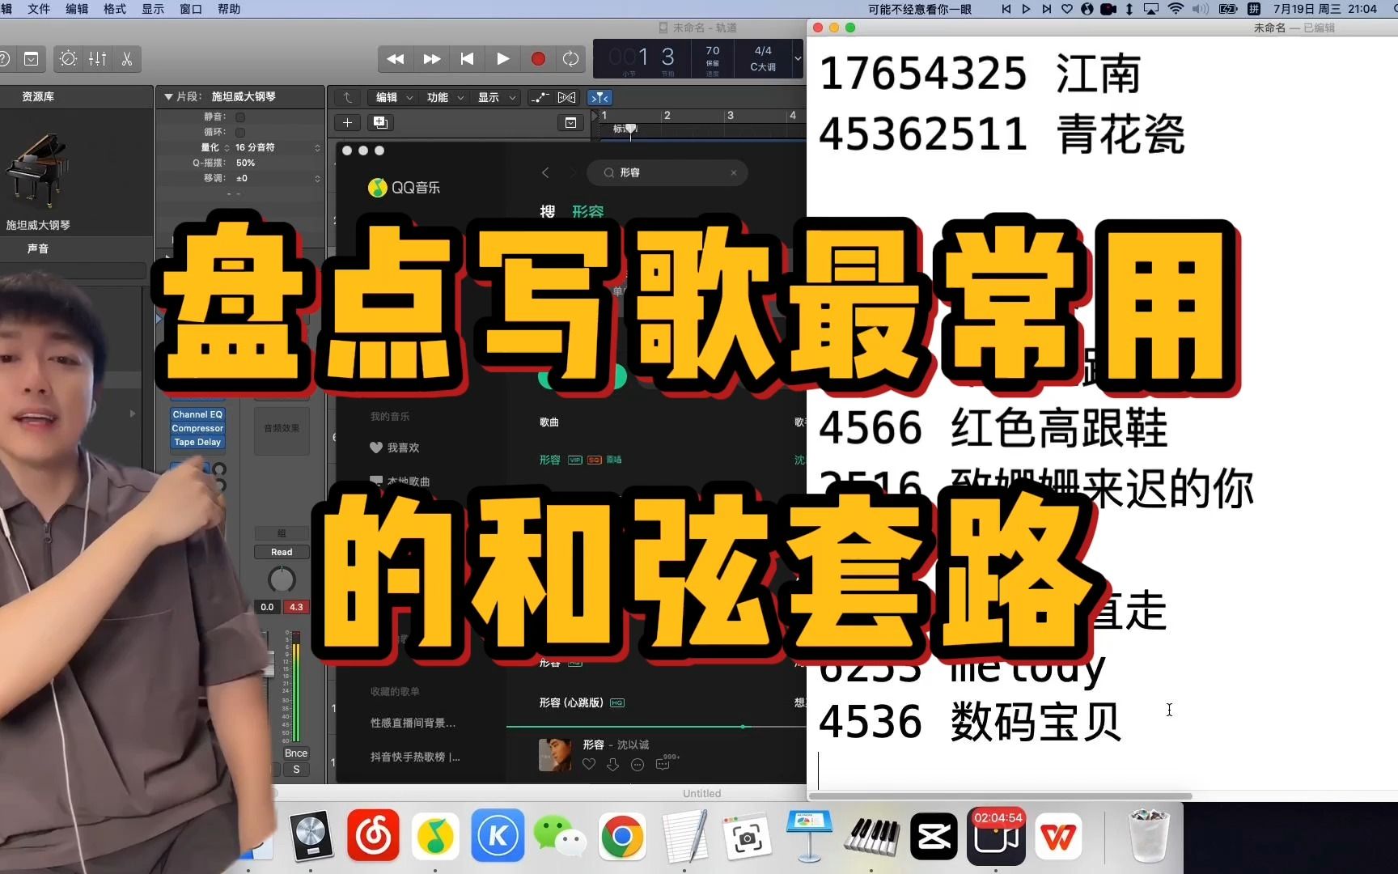The width and height of the screenshot is (1398, 874).
Task: Like current song with heart icon in player
Action: 589,764
